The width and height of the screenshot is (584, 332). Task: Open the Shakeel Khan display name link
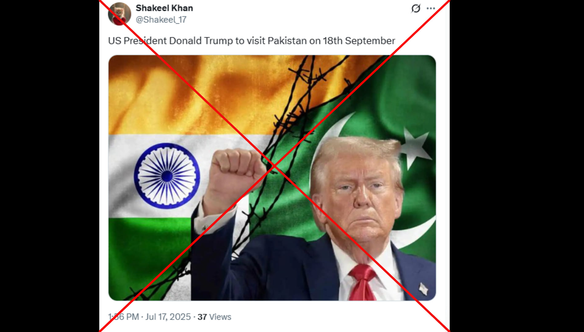164,8
